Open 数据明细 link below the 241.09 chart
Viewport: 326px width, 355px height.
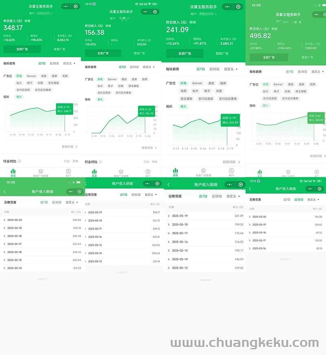click(231, 162)
